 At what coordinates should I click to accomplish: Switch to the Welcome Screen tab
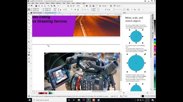coord(37,13)
